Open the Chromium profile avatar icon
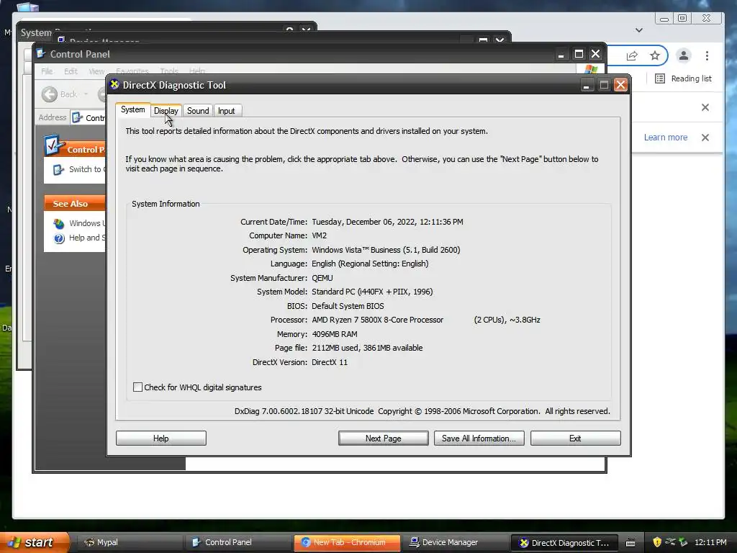The image size is (737, 553). [684, 55]
